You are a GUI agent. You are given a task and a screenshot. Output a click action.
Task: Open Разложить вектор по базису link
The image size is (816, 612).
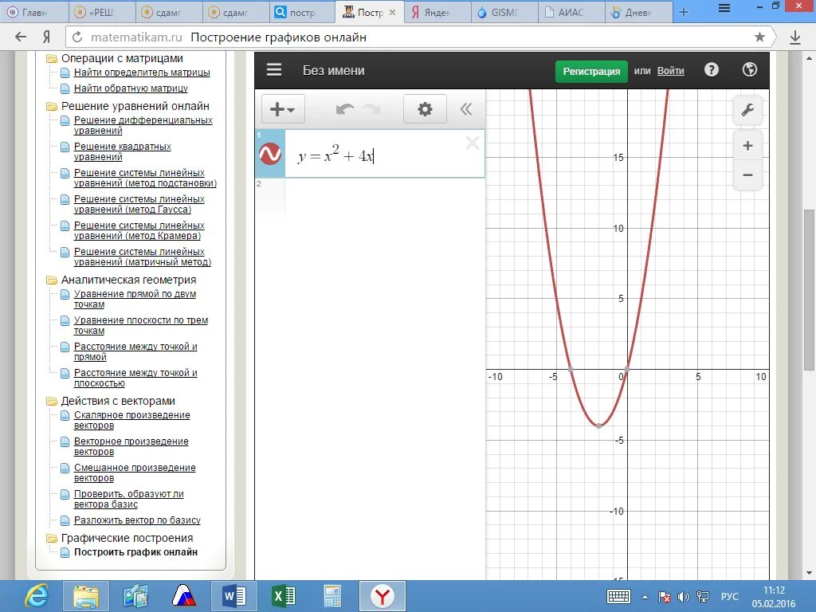[137, 520]
